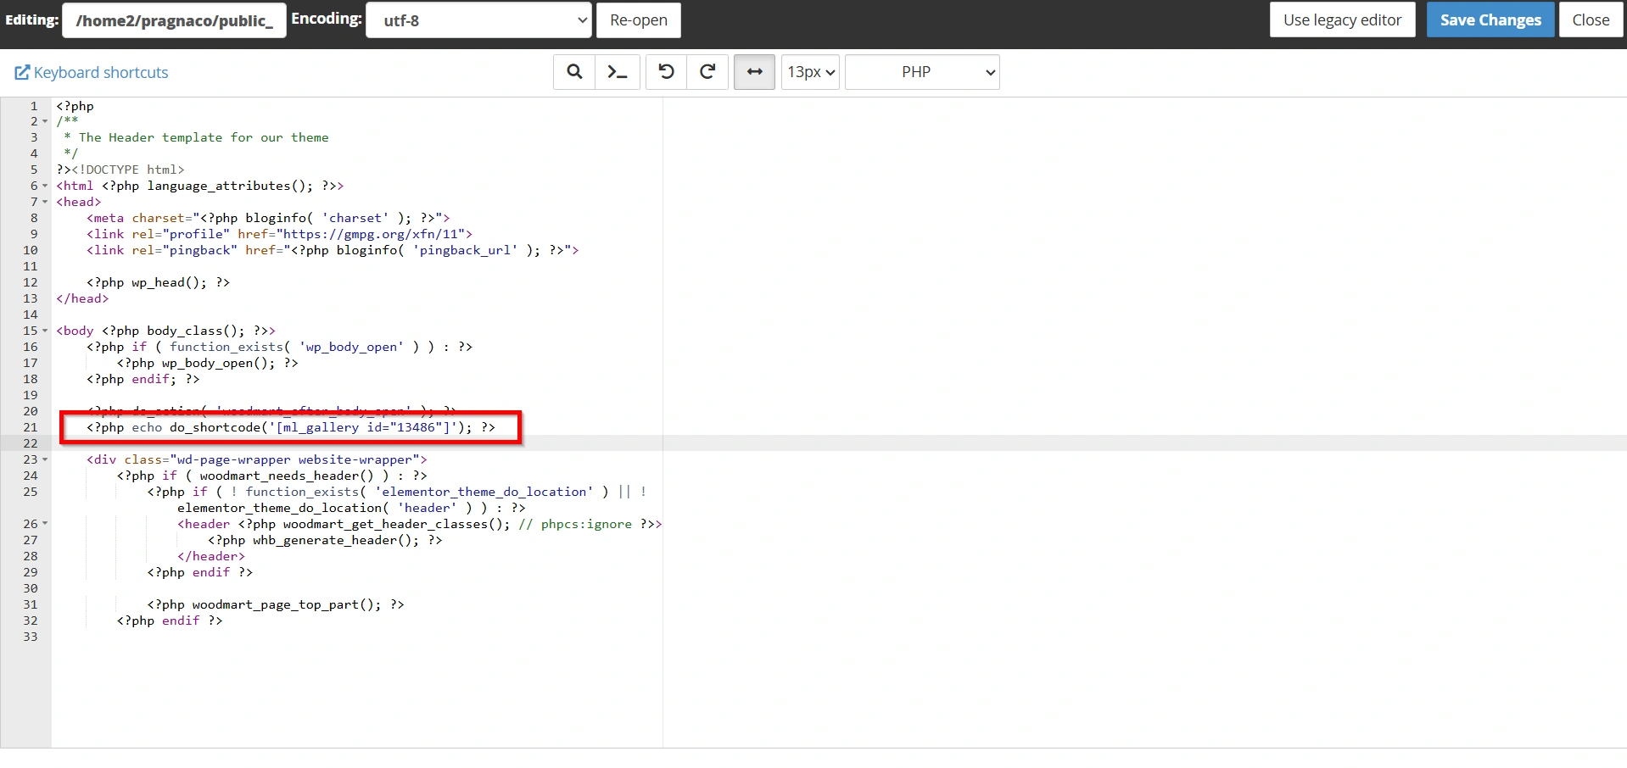
Task: Click the </head> closing tag on line 13
Action: [x=82, y=298]
